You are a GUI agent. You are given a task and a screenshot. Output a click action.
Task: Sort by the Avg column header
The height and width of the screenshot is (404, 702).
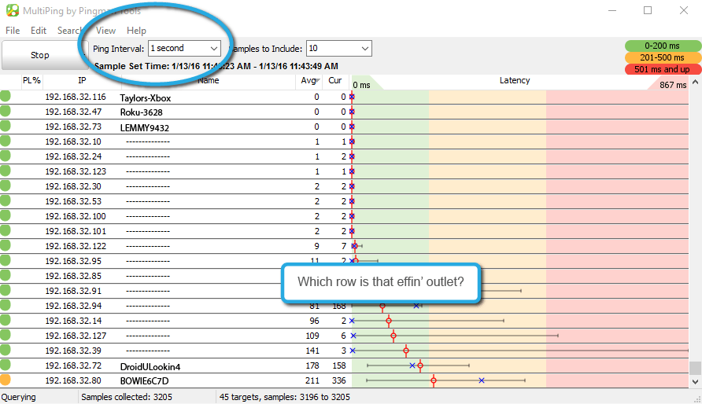click(x=308, y=80)
